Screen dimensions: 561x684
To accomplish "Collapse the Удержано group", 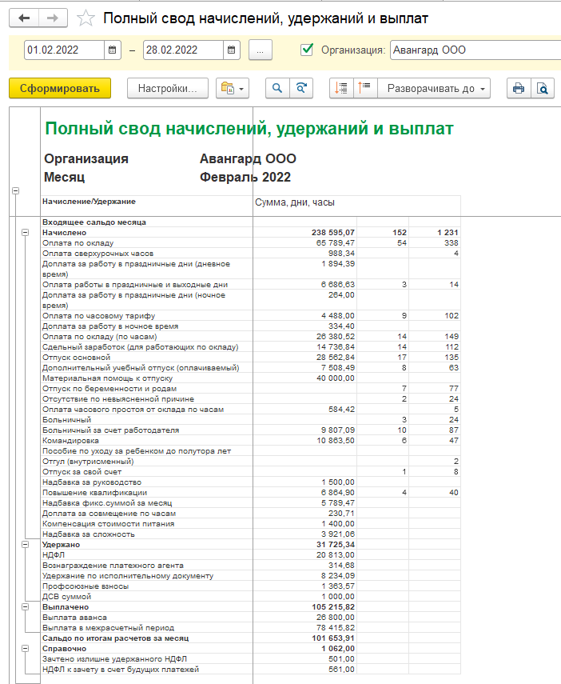I will (26, 544).
